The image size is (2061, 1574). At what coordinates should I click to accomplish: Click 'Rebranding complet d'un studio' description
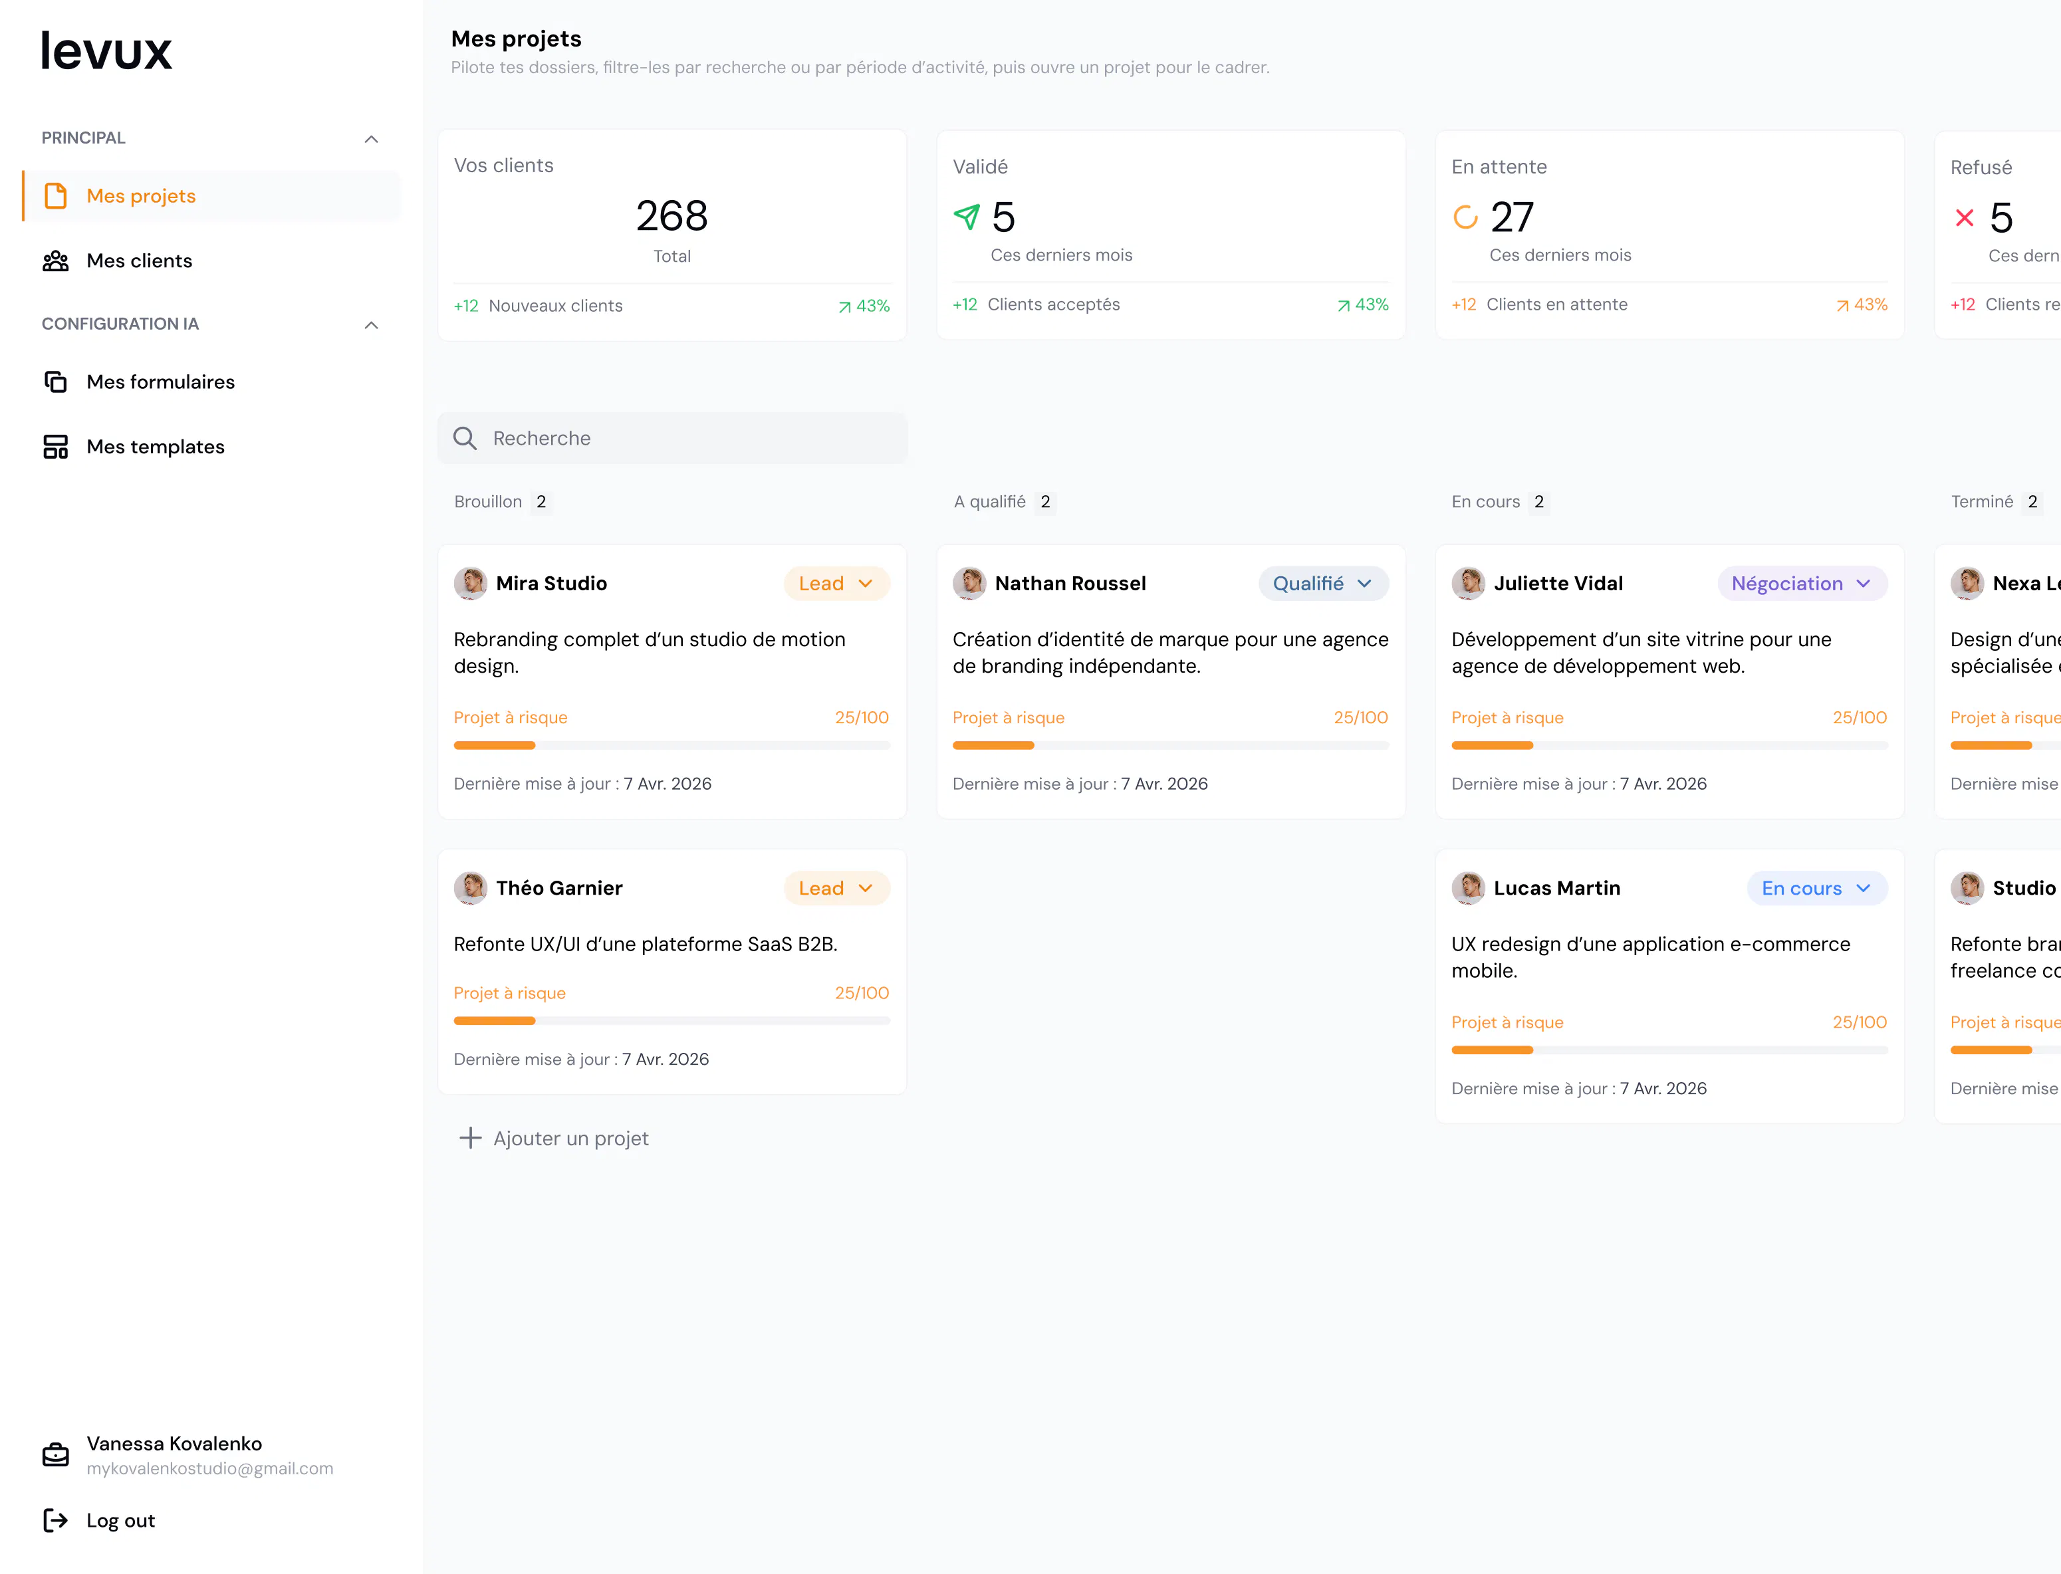[x=650, y=652]
